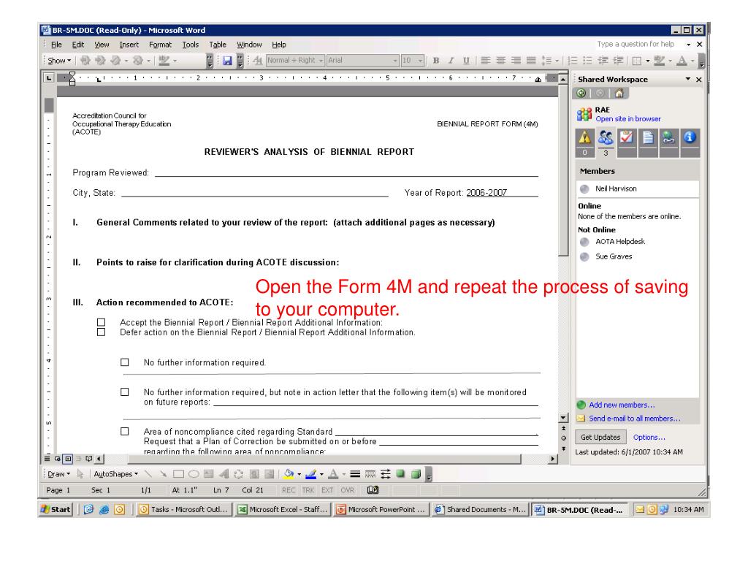The image size is (748, 561).
Task: Click the Increase Indent icon
Action: (618, 61)
